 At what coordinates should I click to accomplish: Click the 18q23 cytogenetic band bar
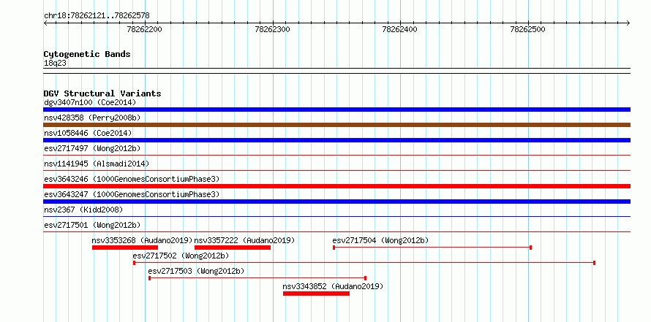[x=336, y=71]
